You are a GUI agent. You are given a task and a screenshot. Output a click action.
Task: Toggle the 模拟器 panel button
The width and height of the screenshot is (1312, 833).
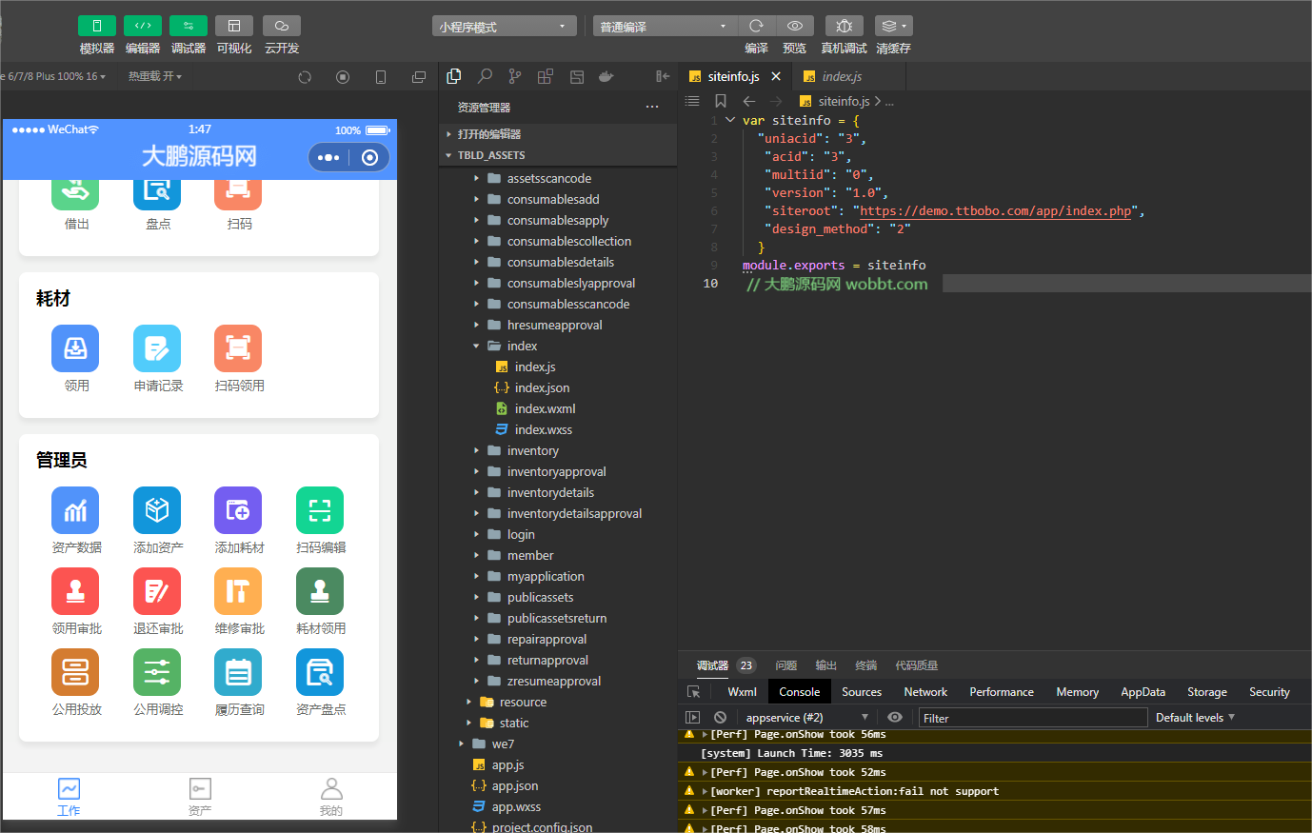coord(96,26)
